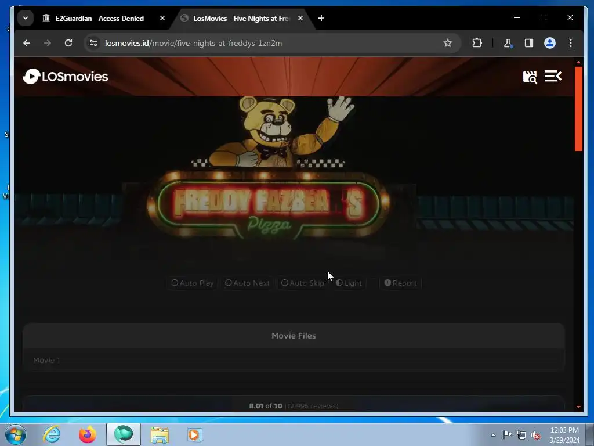Enable Auto Next option
Image resolution: width=594 pixels, height=446 pixels.
tap(247, 283)
